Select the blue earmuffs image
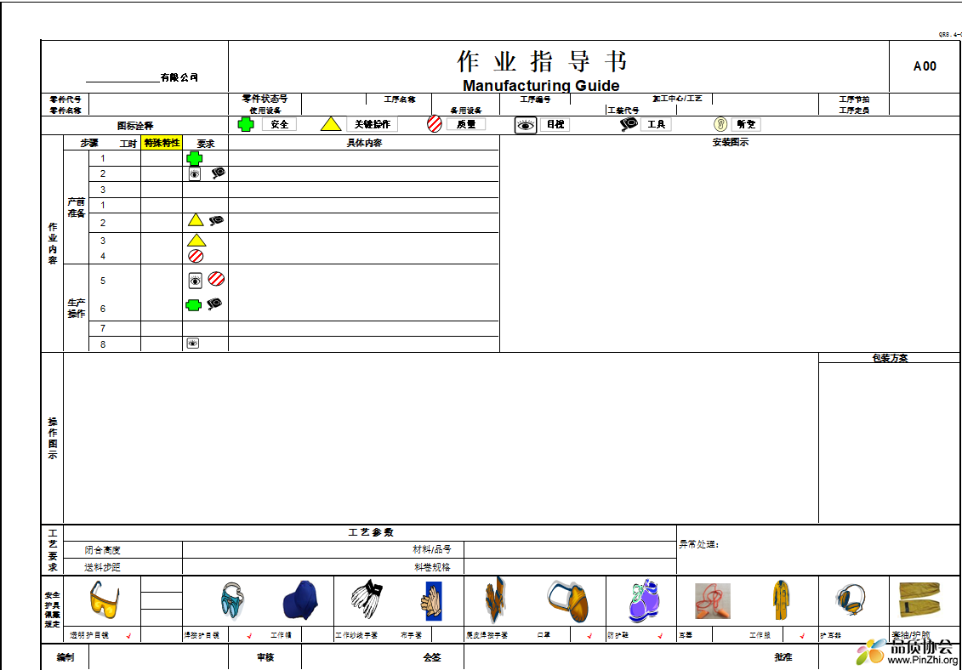This screenshot has width=962, height=670. [x=851, y=602]
